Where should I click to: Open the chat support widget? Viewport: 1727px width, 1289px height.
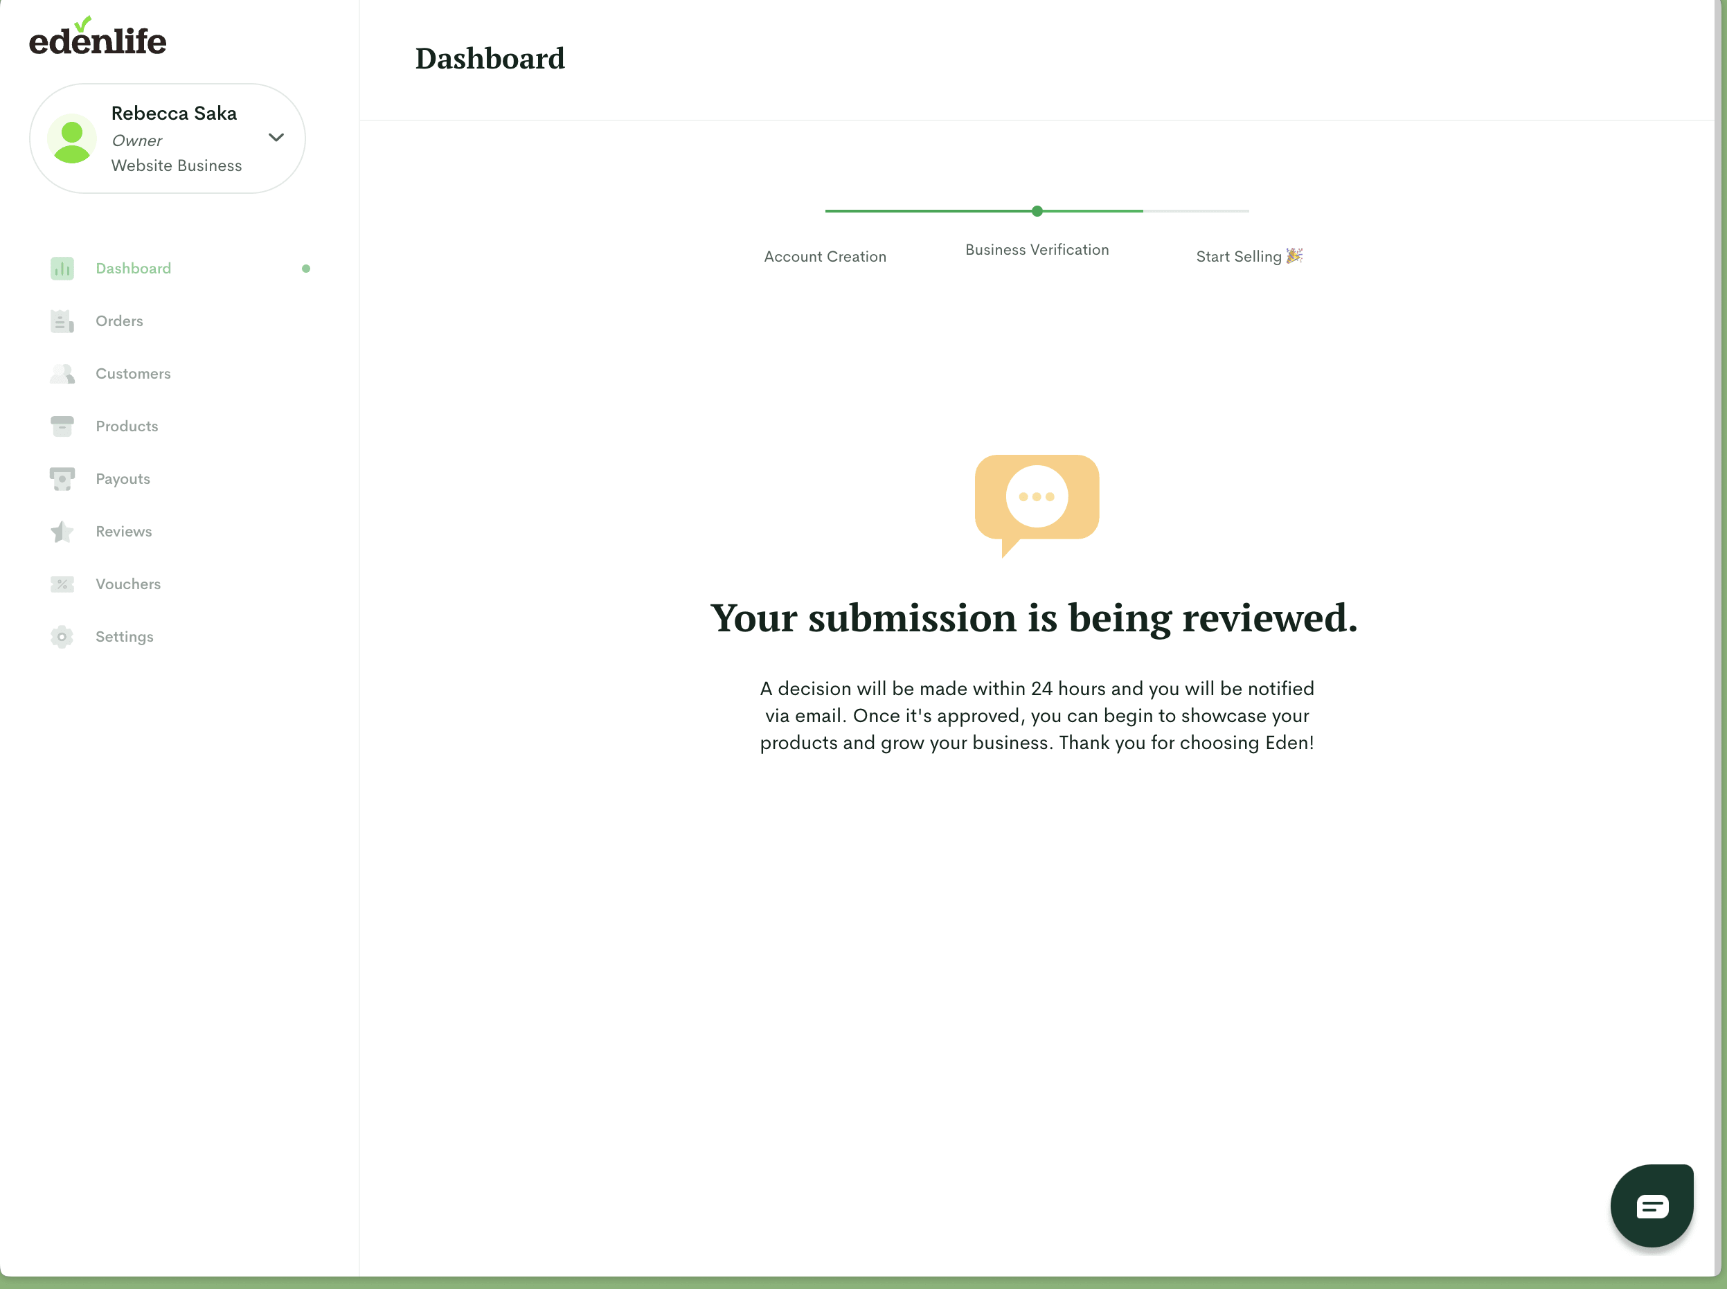(1652, 1205)
